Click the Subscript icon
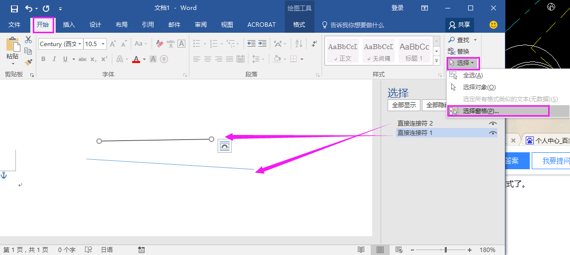The height and width of the screenshot is (255, 570). [x=93, y=59]
